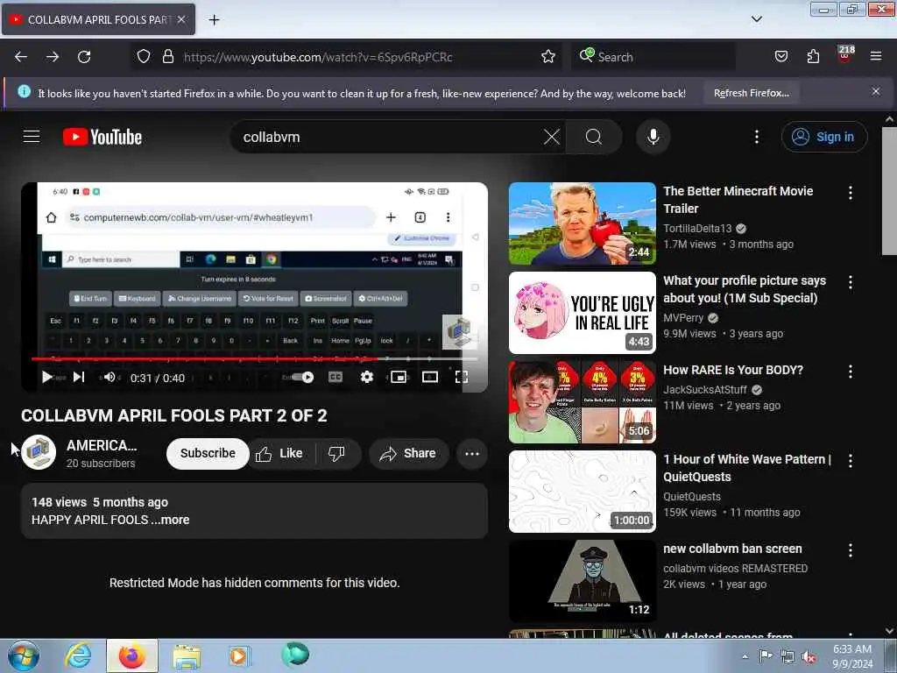Reload the page with the refresh icon
The width and height of the screenshot is (897, 673).
pyautogui.click(x=84, y=57)
